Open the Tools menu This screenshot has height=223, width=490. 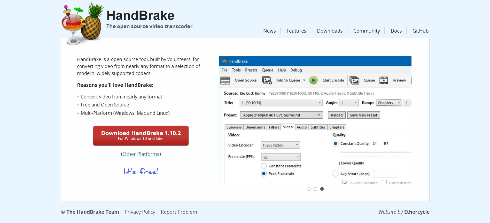pyautogui.click(x=236, y=70)
